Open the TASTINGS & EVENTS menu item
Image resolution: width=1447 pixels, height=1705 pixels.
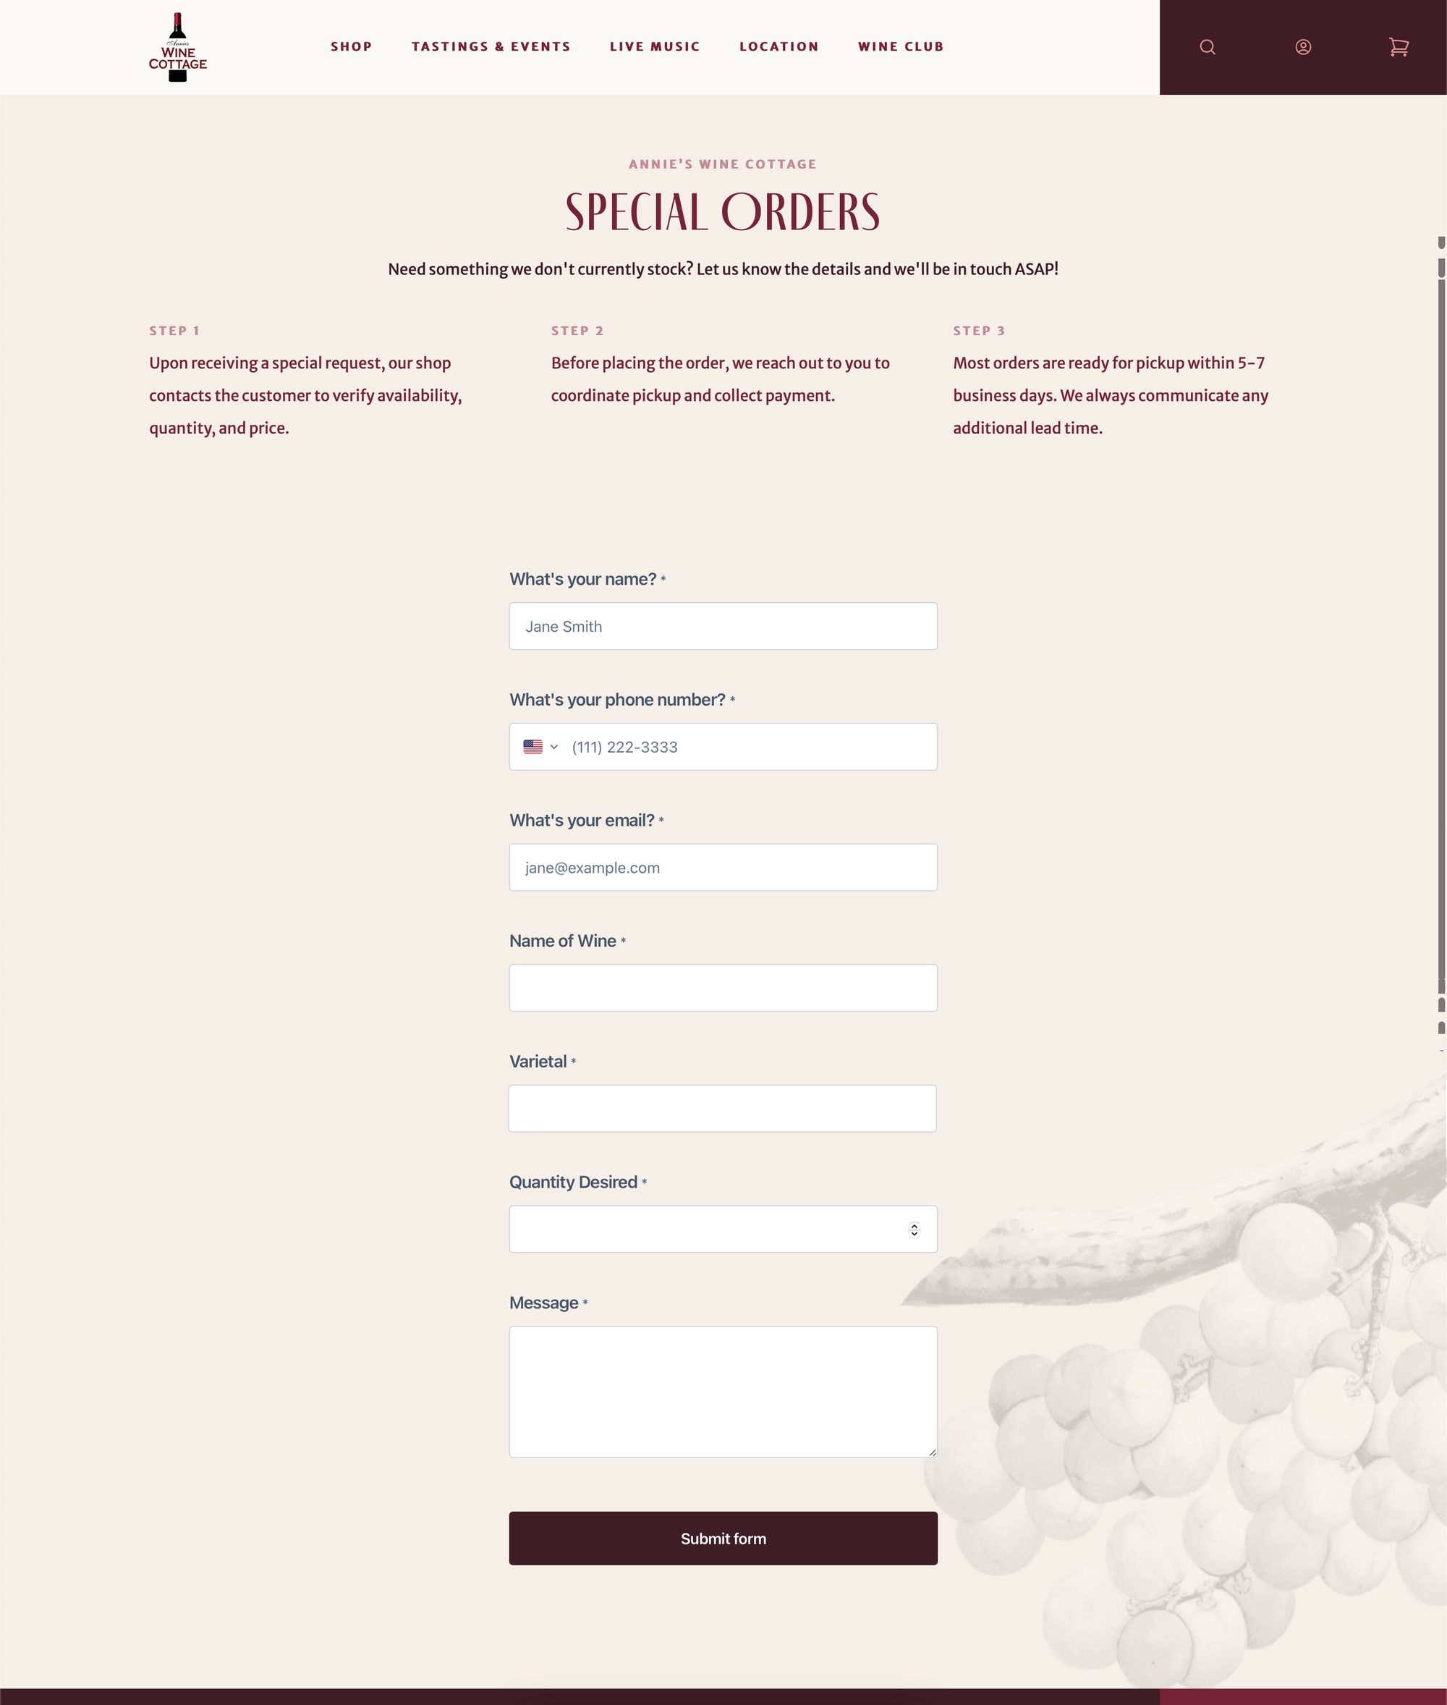491,46
